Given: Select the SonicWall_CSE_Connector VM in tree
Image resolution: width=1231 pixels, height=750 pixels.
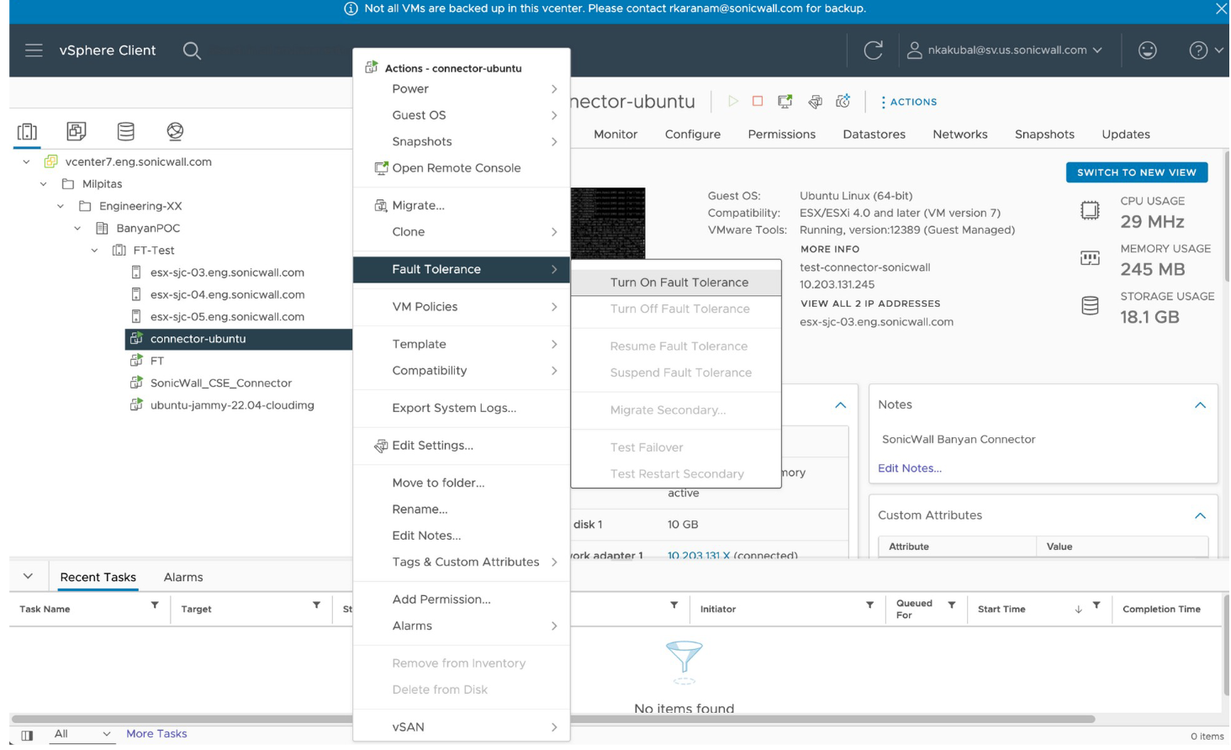Looking at the screenshot, I should tap(220, 383).
